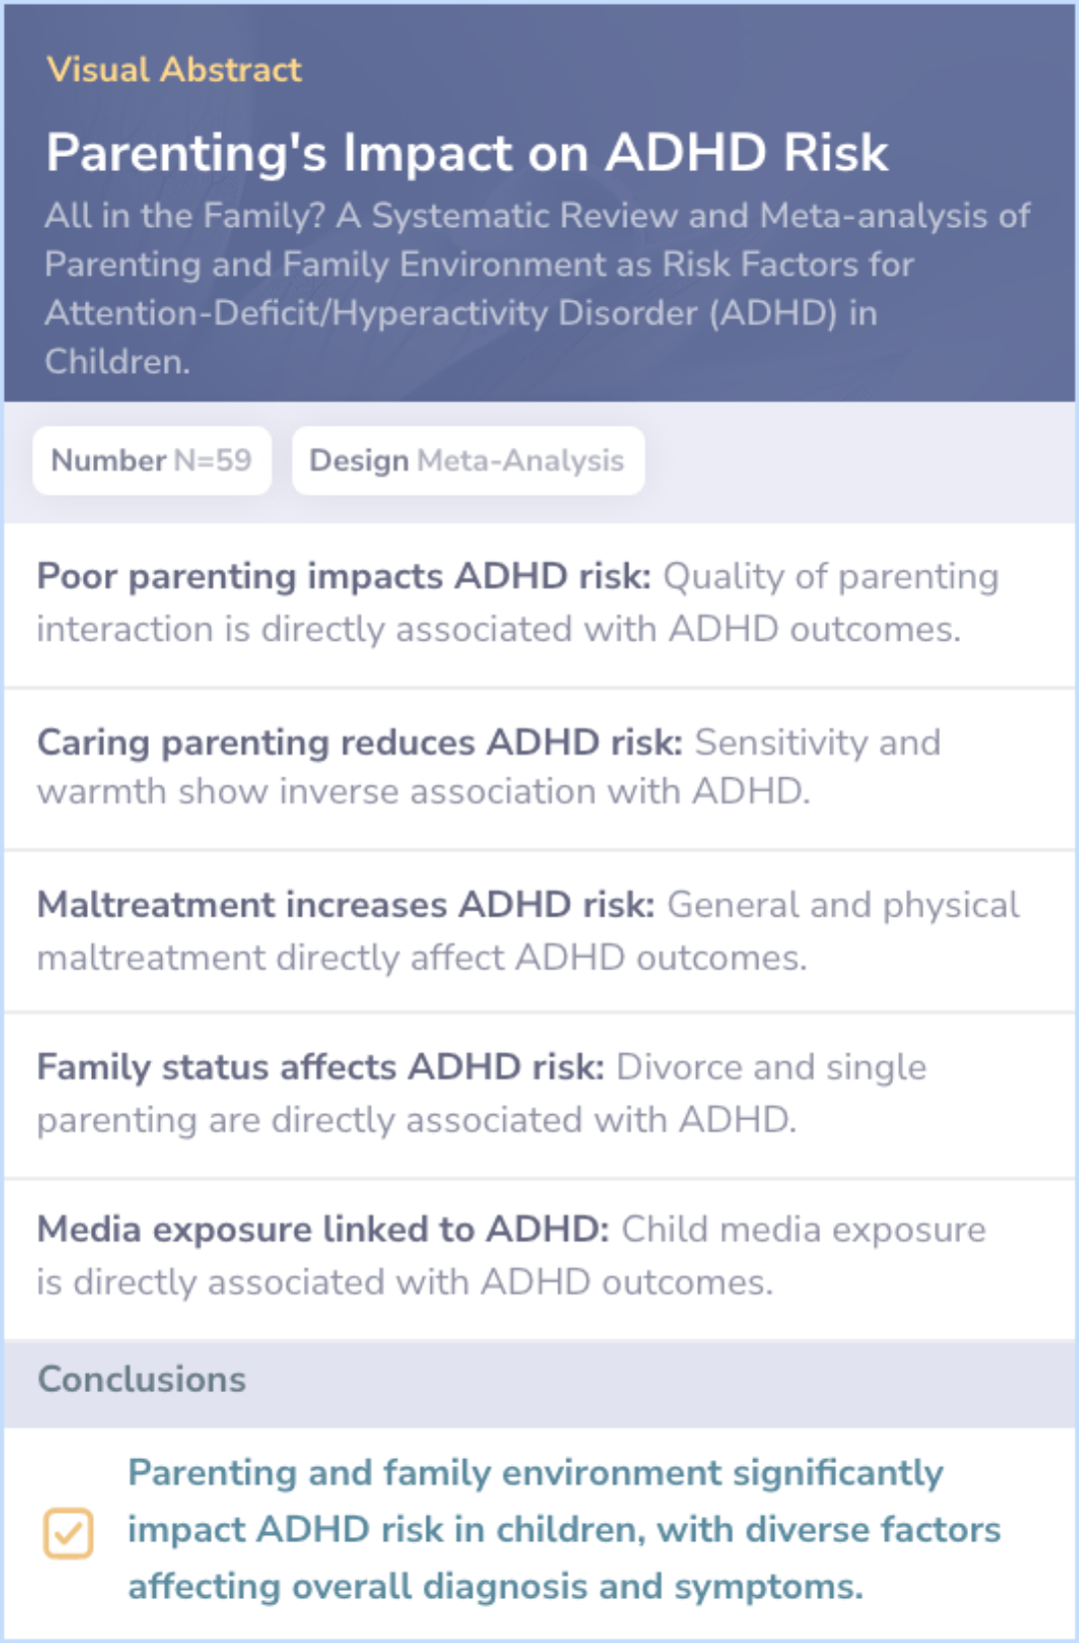Select the 'All in the Family?' paper subtitle
Viewport: 1079px width, 1643px height.
pos(537,288)
